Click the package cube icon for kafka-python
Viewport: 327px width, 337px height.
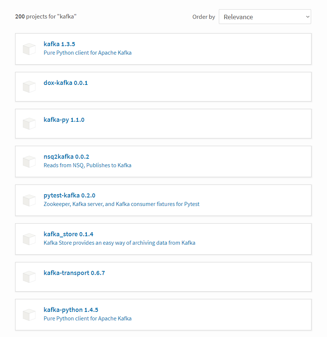click(x=29, y=314)
